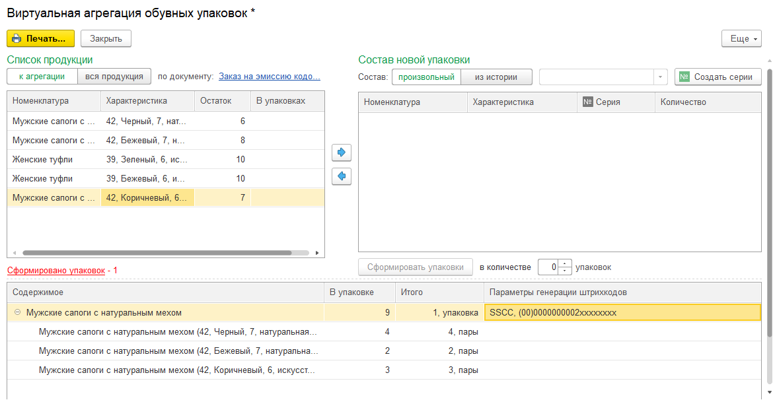
Task: Click the Закрыть button
Action: coord(106,38)
